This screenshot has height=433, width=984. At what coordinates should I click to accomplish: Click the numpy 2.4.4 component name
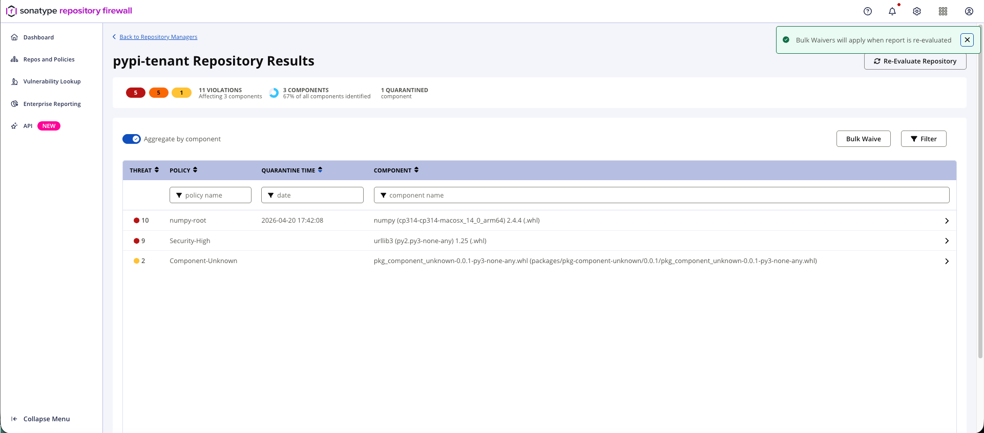[457, 221]
